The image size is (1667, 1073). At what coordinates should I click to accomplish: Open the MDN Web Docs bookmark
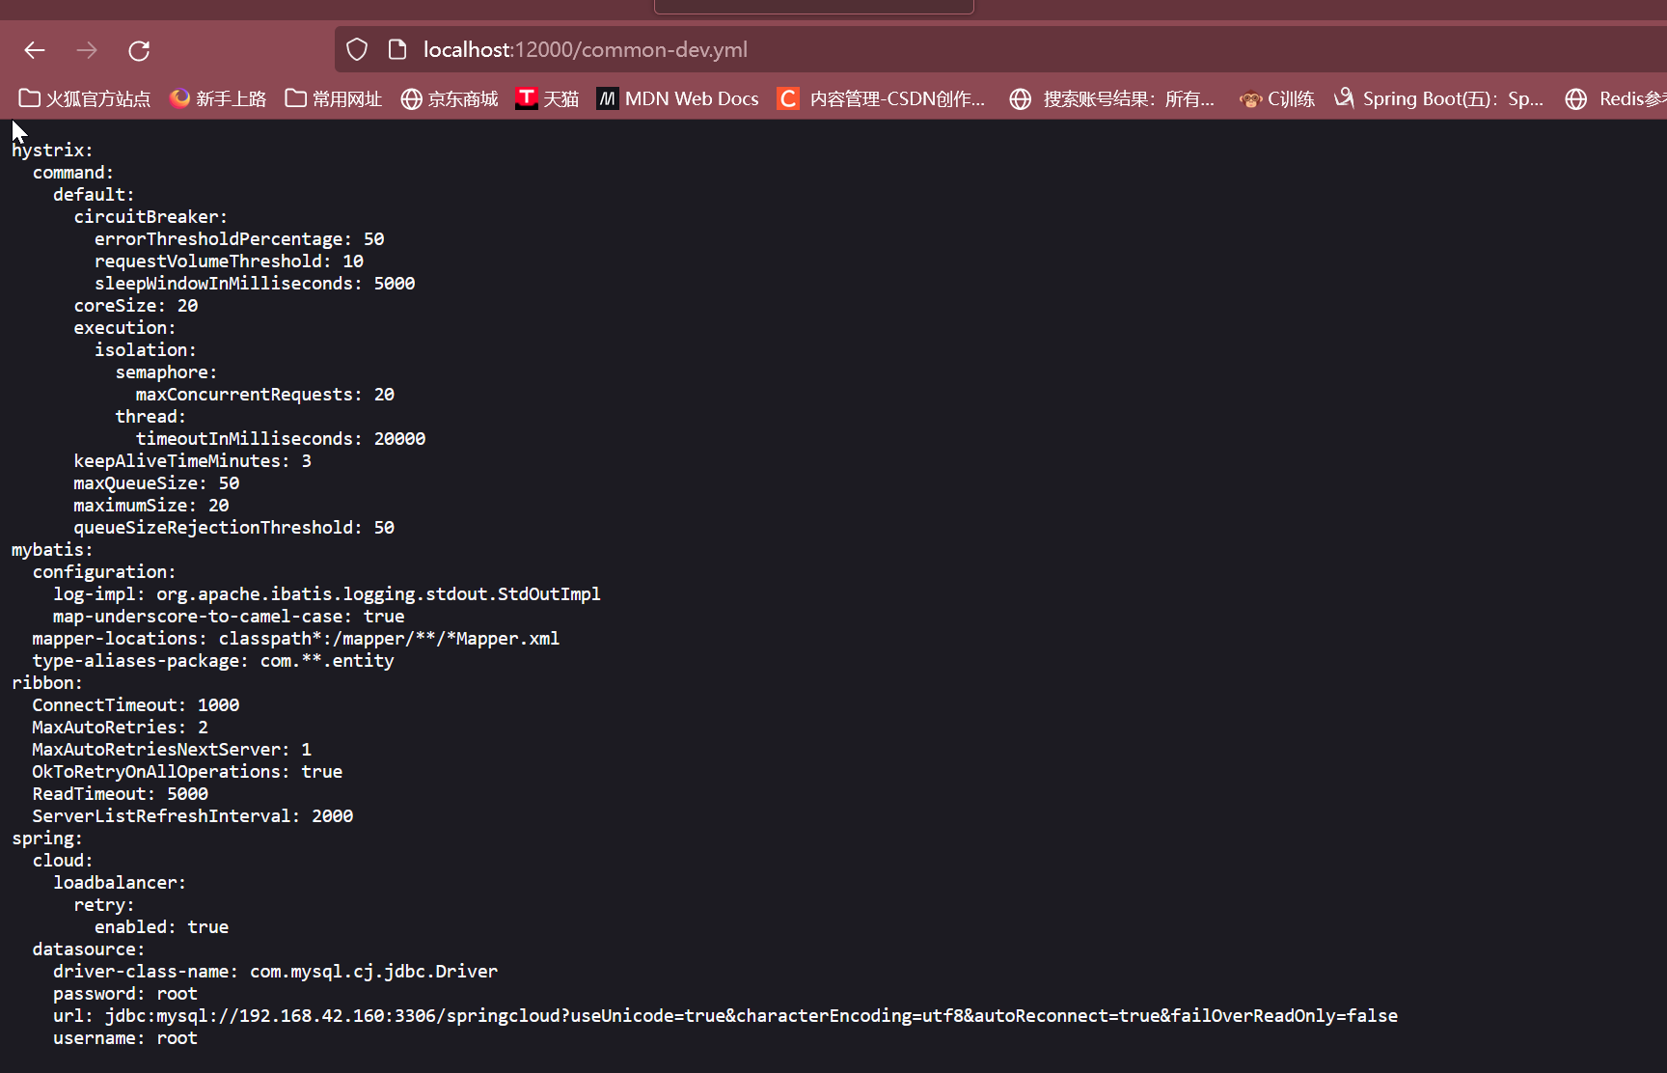677,98
